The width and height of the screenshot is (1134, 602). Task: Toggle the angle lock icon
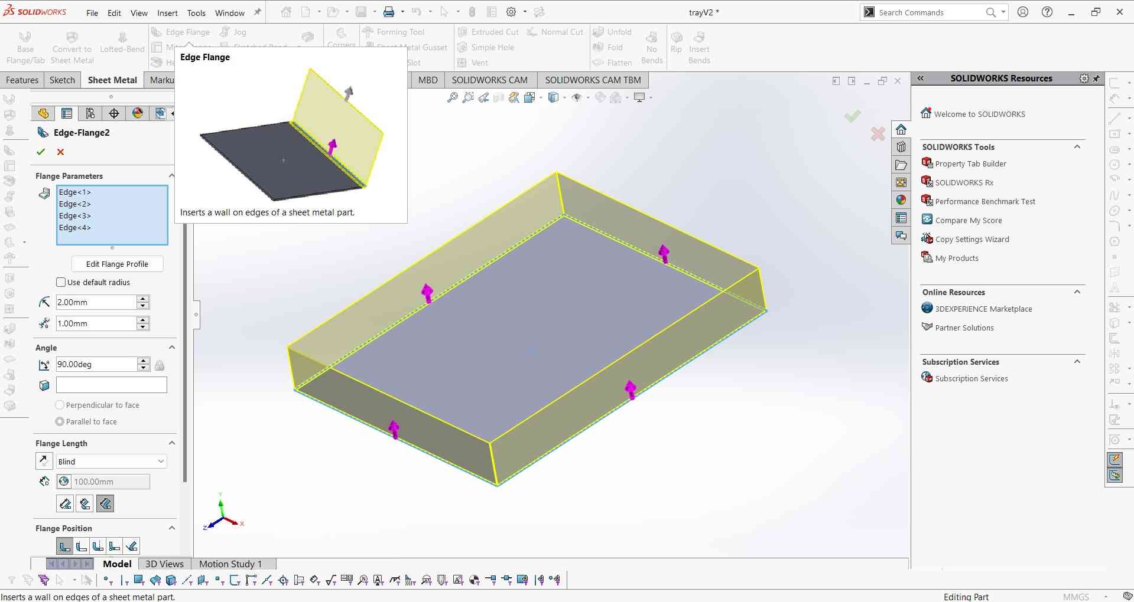[x=160, y=365]
